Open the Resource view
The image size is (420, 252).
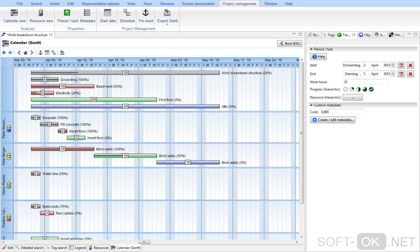pos(41,16)
